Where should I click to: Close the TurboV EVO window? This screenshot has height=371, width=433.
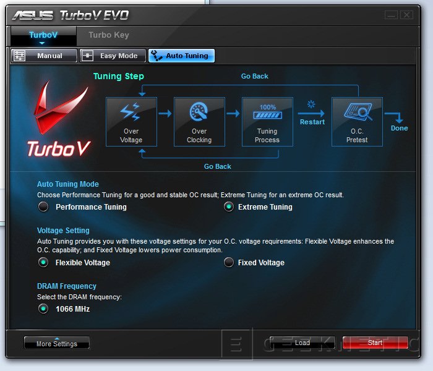coord(407,15)
